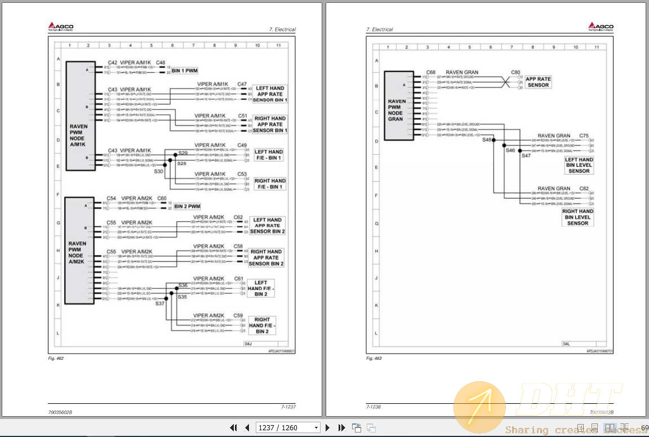Click the 7. Electrical header on left page

[x=282, y=29]
